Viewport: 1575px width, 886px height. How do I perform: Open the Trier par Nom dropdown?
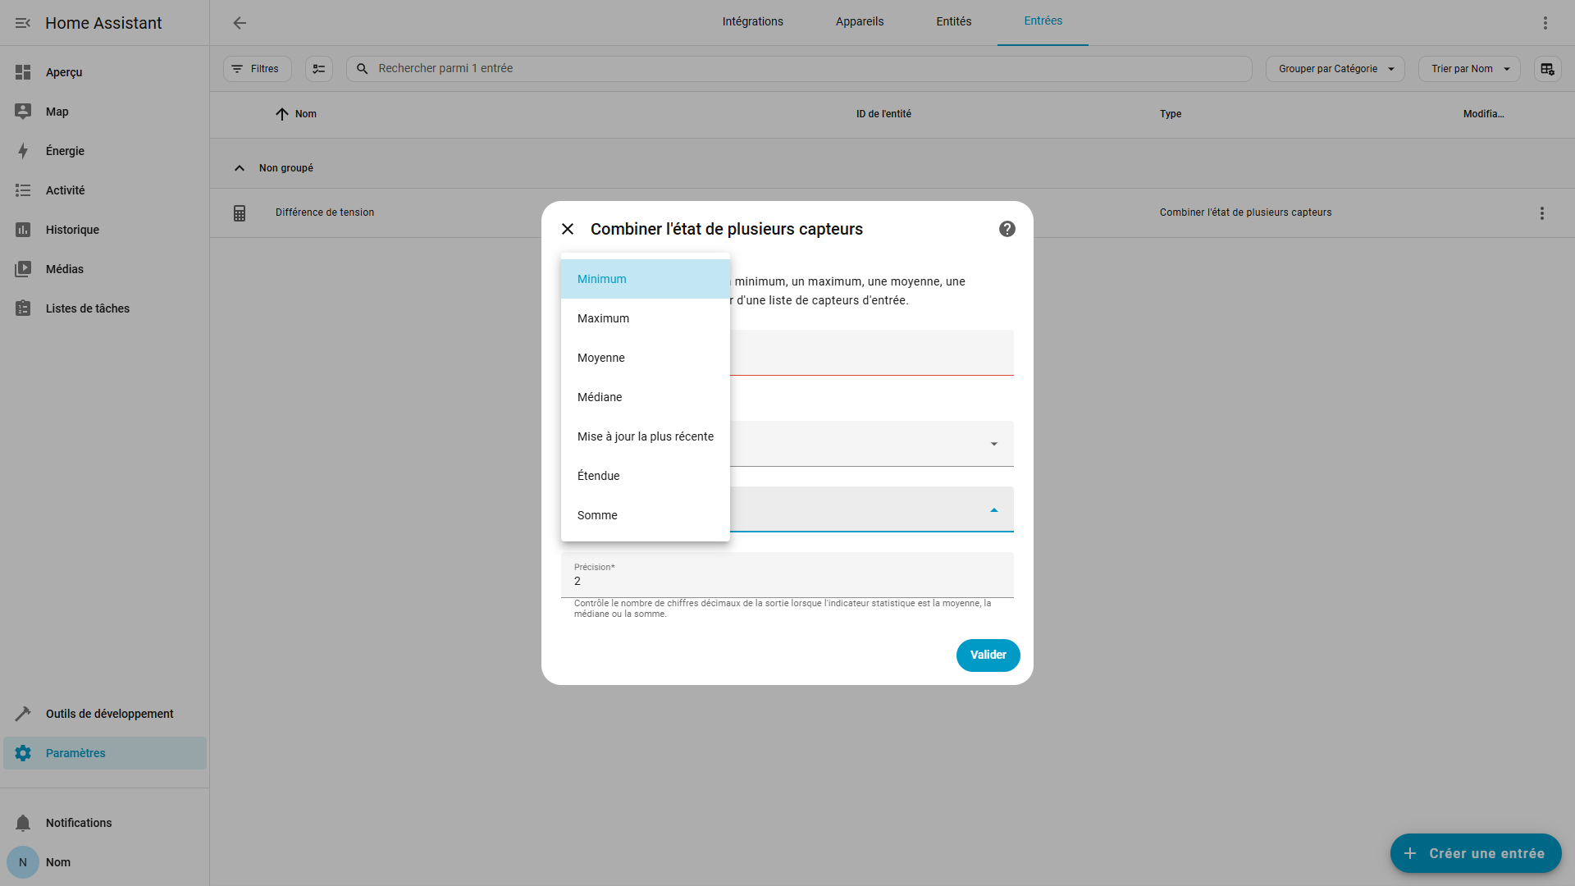click(1469, 69)
